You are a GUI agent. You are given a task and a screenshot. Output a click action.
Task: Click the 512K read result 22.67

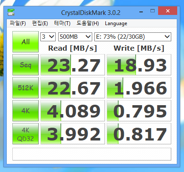click(x=73, y=88)
